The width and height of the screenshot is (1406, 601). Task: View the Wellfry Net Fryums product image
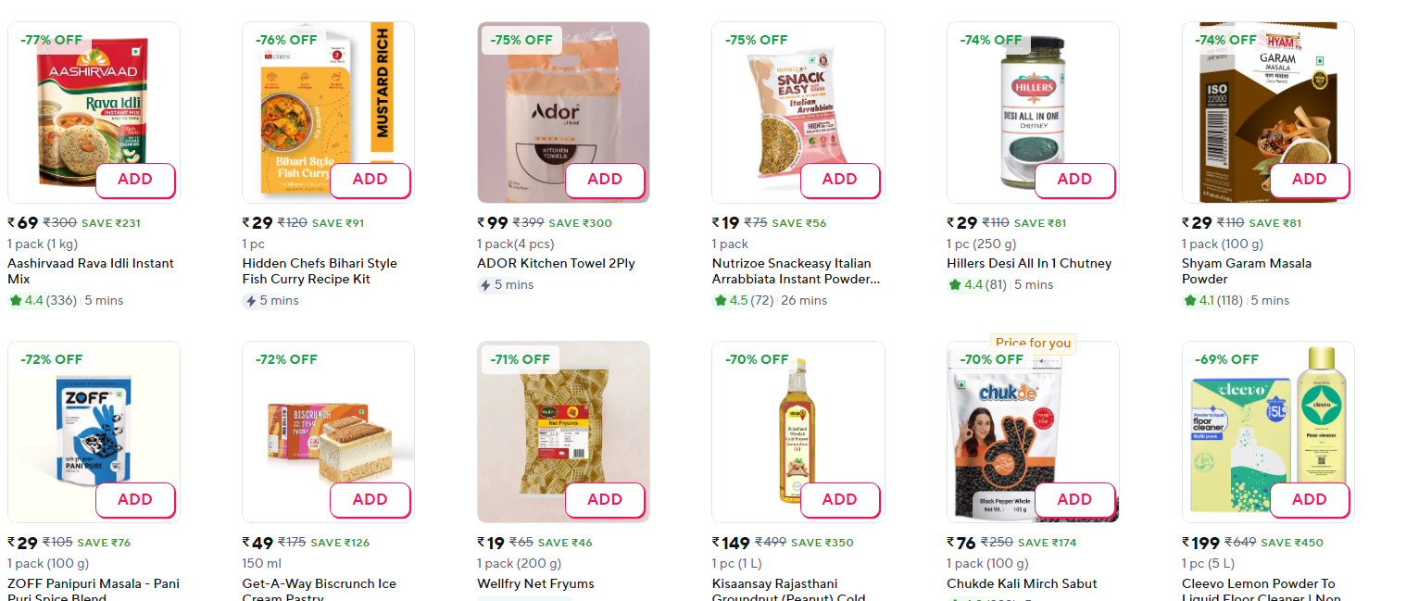coord(556,426)
